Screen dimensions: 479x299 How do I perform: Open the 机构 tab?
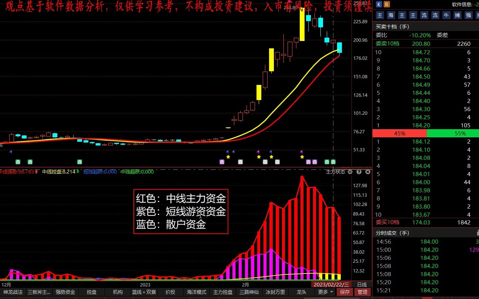[x=118, y=292]
